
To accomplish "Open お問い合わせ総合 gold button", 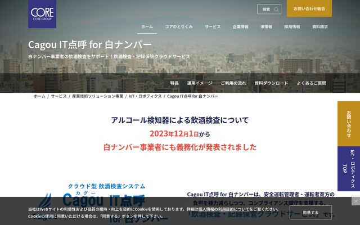I will coord(309,8).
